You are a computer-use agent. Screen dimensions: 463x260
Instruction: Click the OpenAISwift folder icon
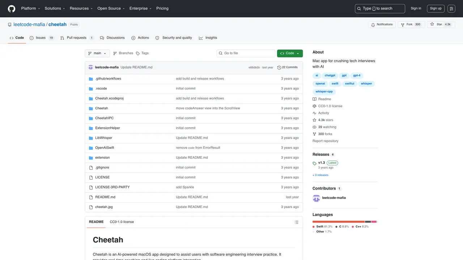point(91,148)
